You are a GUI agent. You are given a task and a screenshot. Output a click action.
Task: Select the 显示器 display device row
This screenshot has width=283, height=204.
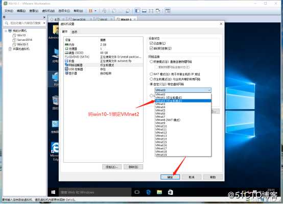pos(103,73)
